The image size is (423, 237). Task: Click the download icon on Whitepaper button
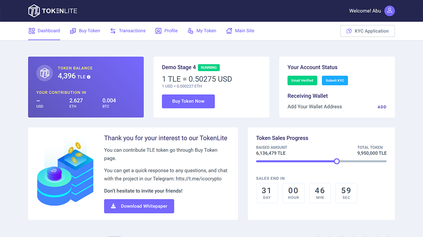coord(114,206)
